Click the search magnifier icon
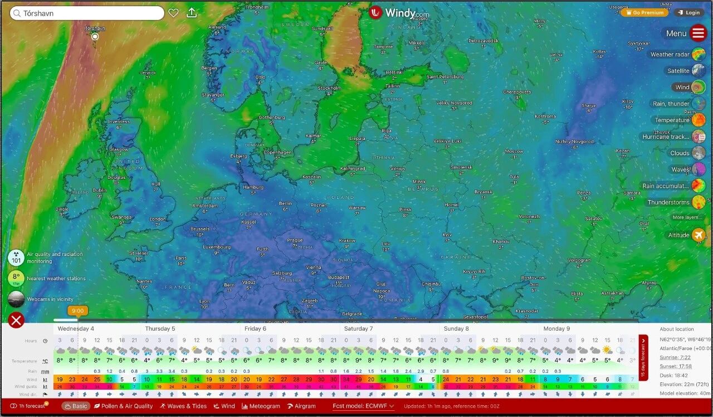This screenshot has width=713, height=417. pyautogui.click(x=16, y=13)
